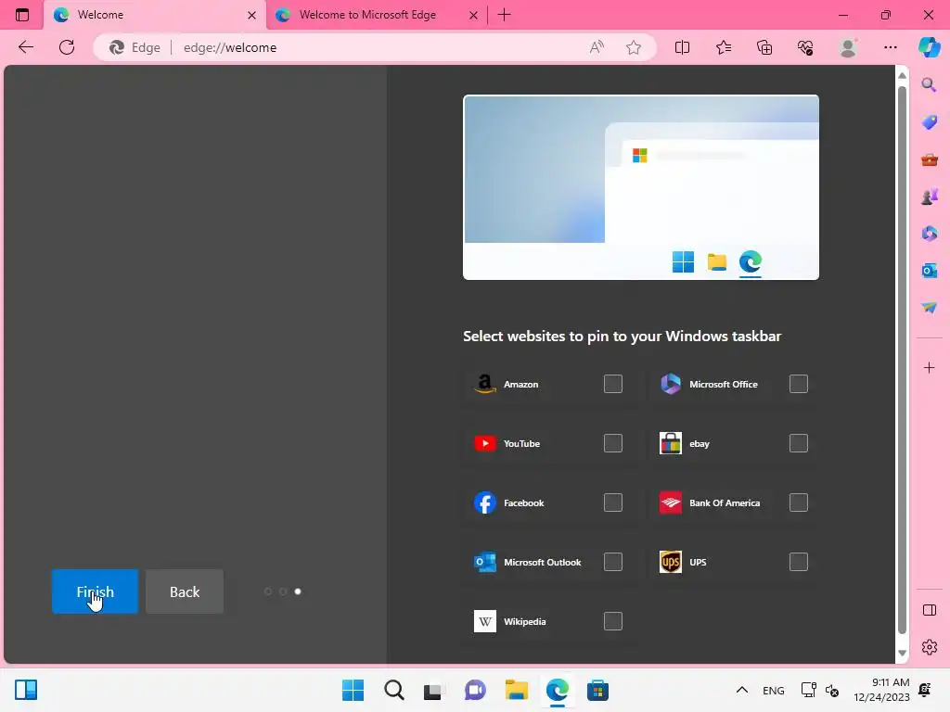This screenshot has width=950, height=712.
Task: Open the sidebar Games chess icon
Action: (x=929, y=197)
